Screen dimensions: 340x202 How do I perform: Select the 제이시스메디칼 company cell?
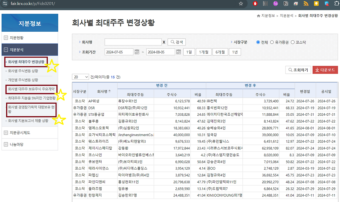[x=103, y=148]
